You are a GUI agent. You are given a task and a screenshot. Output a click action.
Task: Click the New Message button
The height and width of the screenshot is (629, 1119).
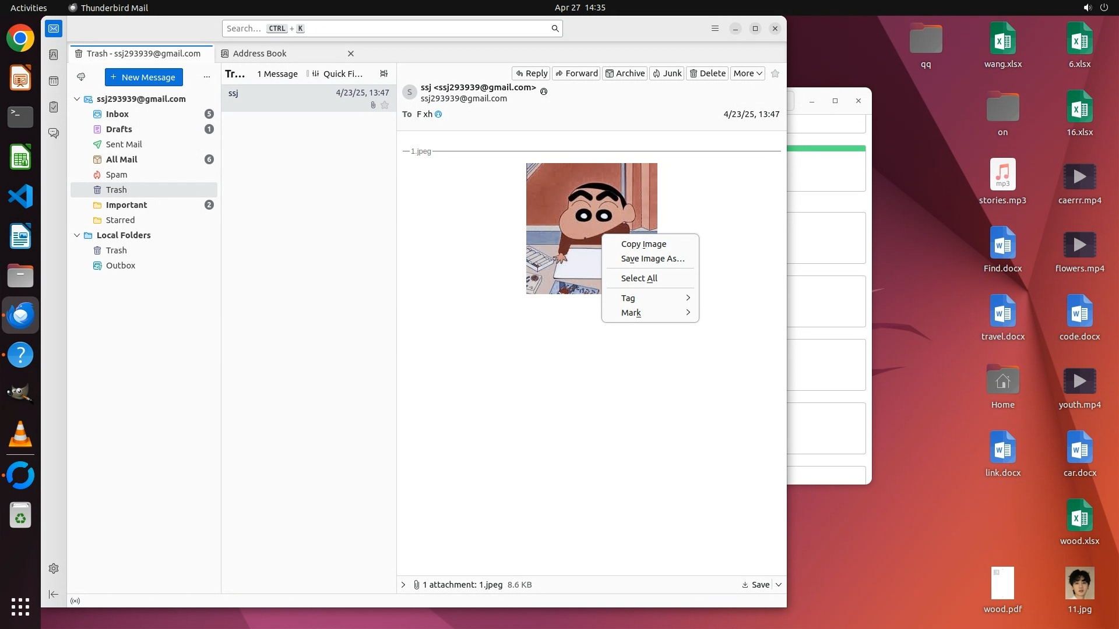click(143, 77)
